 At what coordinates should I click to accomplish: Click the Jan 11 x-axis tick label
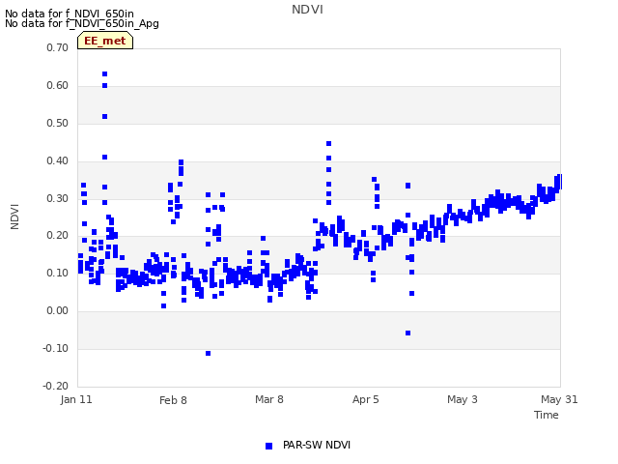pyautogui.click(x=76, y=399)
